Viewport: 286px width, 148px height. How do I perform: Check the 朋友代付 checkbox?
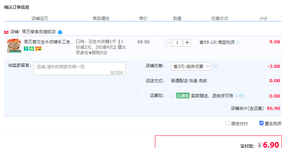pyautogui.click(x=227, y=123)
